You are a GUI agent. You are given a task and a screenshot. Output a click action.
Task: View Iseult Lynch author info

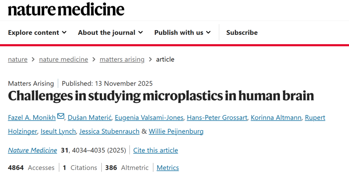(x=59, y=131)
